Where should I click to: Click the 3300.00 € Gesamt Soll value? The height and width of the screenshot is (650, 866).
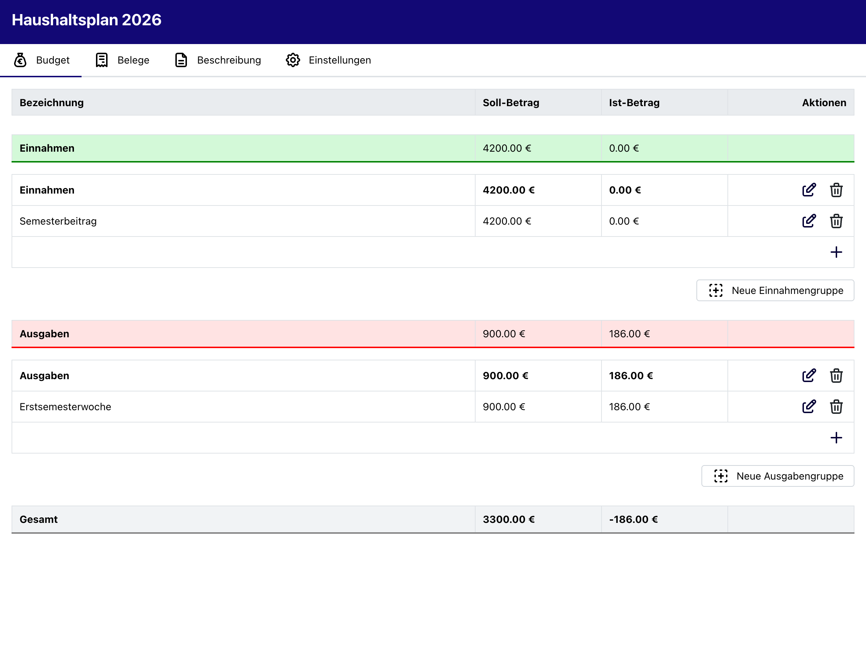(508, 520)
